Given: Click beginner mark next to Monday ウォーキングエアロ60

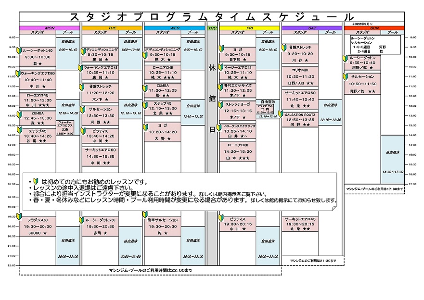Looking at the screenshot, I should [x=18, y=74].
